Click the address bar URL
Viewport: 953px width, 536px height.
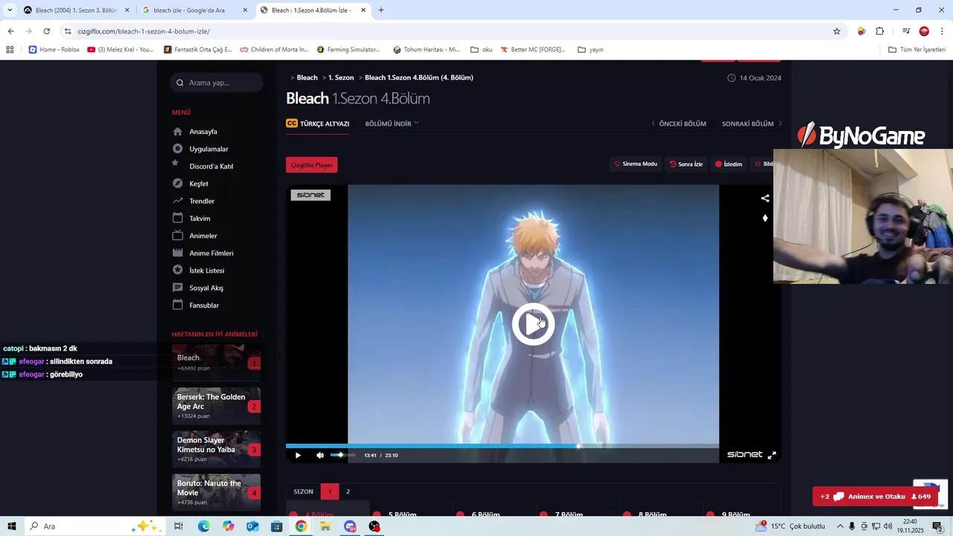click(x=144, y=31)
